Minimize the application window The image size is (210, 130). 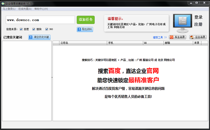[x=191, y=3]
